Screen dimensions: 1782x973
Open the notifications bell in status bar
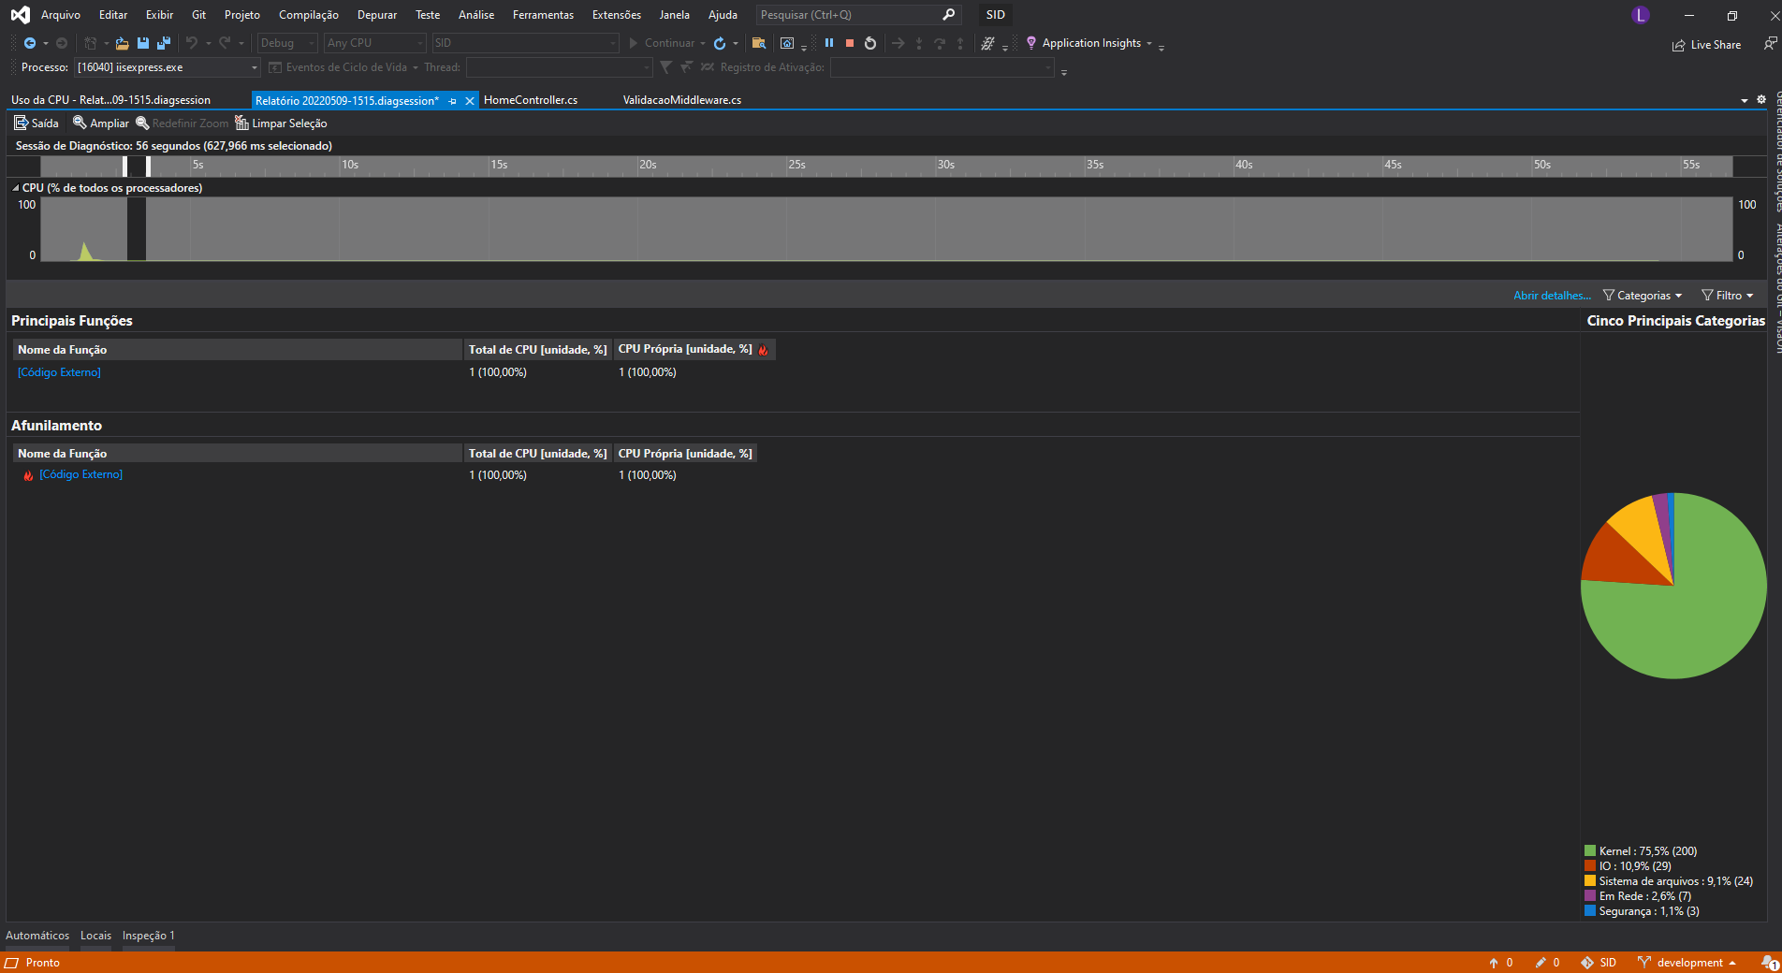pos(1769,963)
